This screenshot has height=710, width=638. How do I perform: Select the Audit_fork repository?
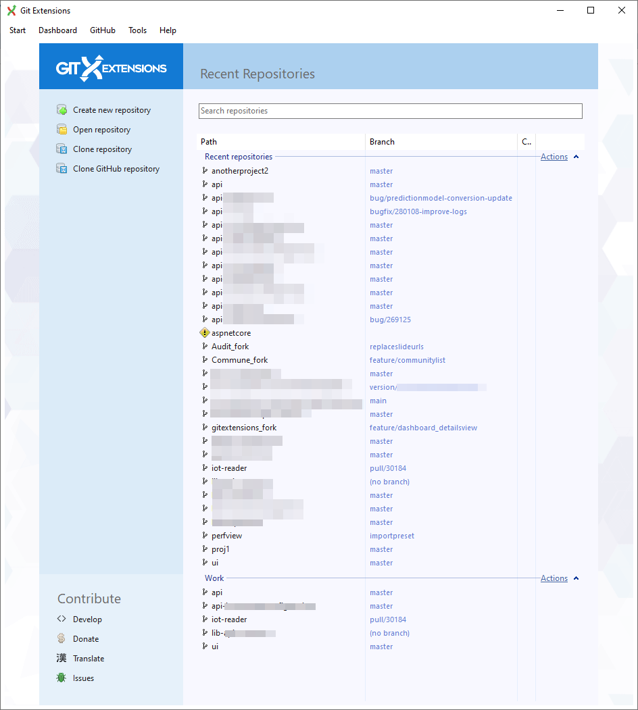coord(230,347)
